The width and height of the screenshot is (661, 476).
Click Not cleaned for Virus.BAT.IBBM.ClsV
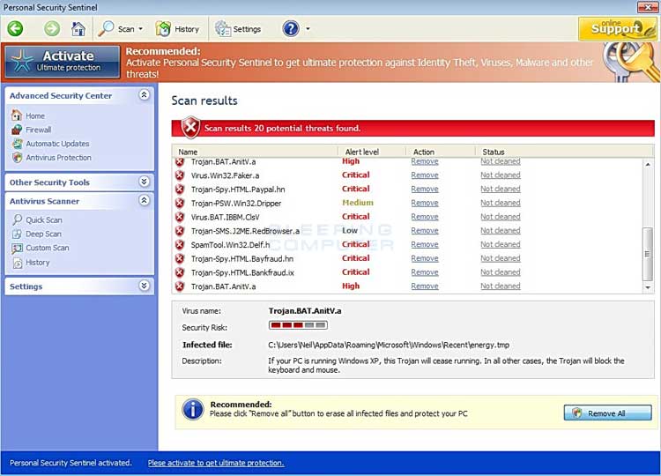point(501,217)
